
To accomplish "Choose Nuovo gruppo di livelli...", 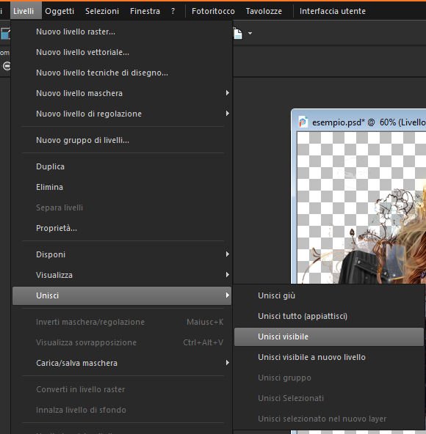I will click(122, 140).
